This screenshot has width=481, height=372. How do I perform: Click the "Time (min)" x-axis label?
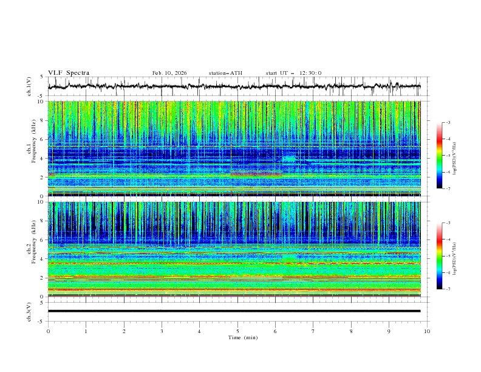(243, 337)
